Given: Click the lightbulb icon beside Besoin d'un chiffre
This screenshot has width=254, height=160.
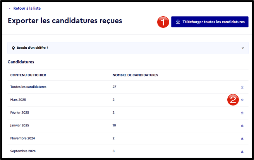Looking at the screenshot, I should (14, 48).
